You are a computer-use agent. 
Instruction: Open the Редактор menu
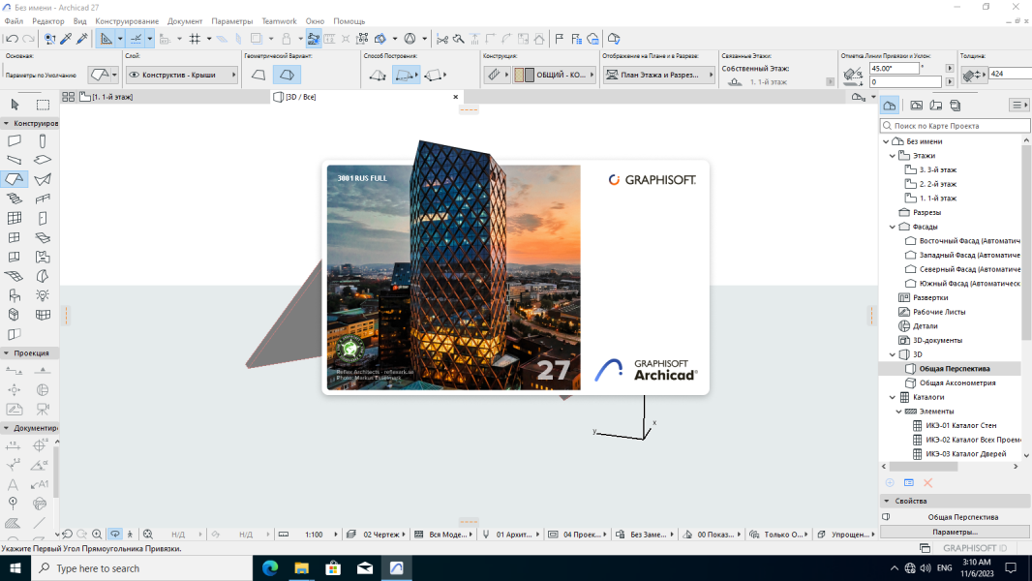(48, 21)
